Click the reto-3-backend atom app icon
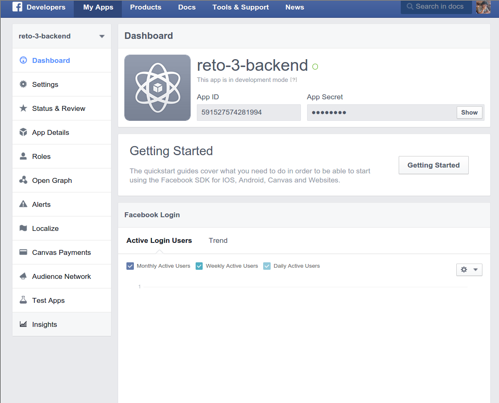 157,88
